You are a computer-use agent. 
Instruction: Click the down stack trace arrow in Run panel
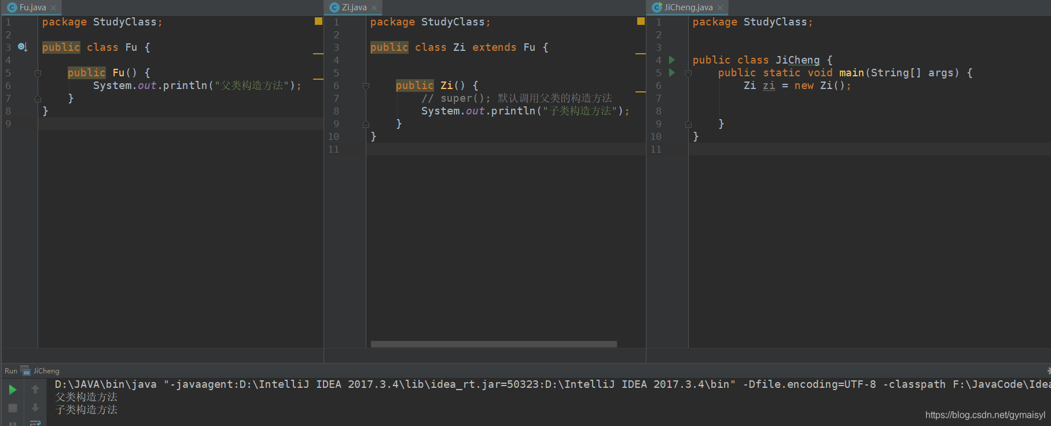pos(35,408)
